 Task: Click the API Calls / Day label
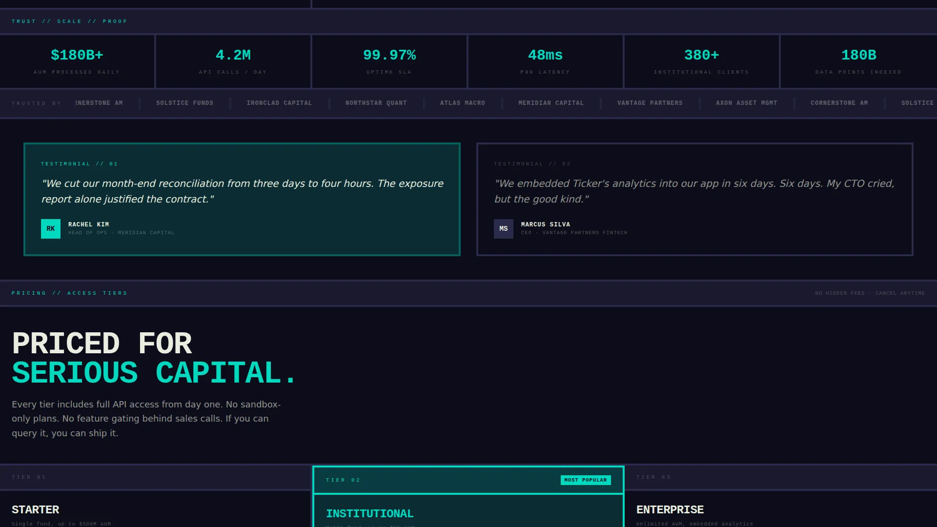(x=233, y=72)
